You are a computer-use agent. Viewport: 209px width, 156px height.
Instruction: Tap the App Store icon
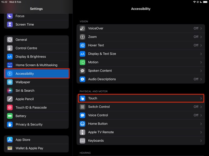click(10, 140)
